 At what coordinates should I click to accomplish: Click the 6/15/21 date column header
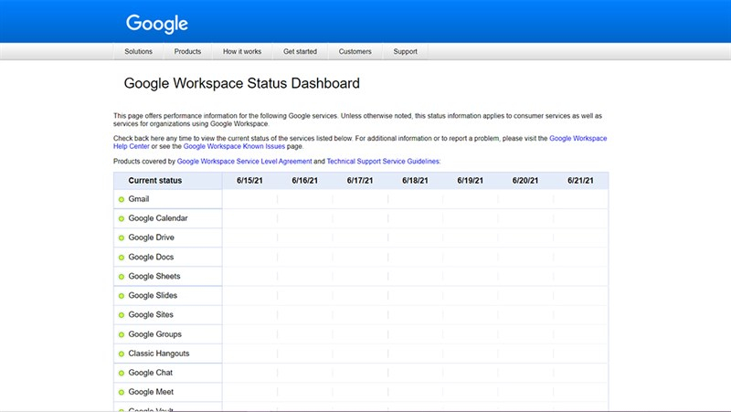click(249, 180)
